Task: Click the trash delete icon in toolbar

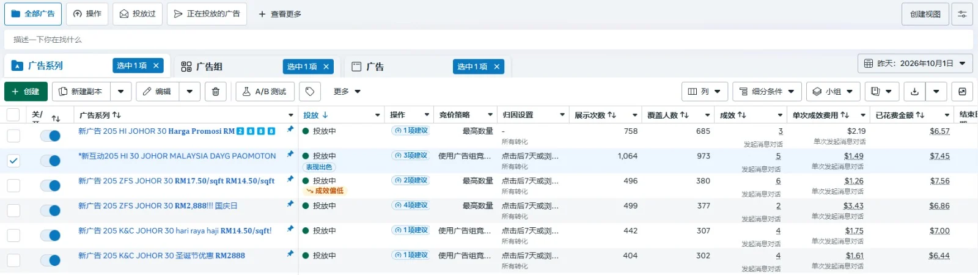Action: click(x=216, y=92)
